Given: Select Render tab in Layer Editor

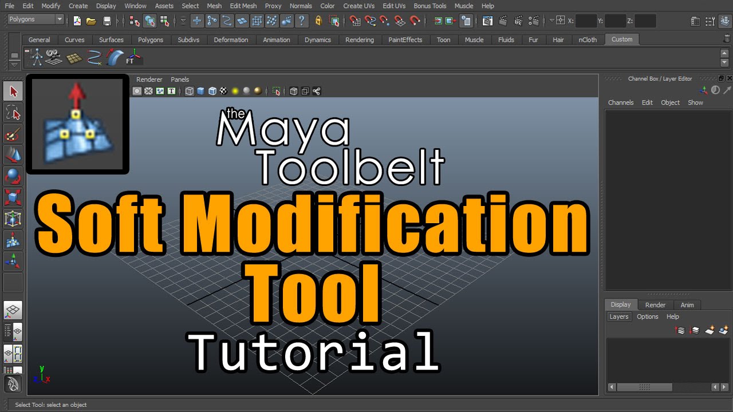Looking at the screenshot, I should coord(655,305).
